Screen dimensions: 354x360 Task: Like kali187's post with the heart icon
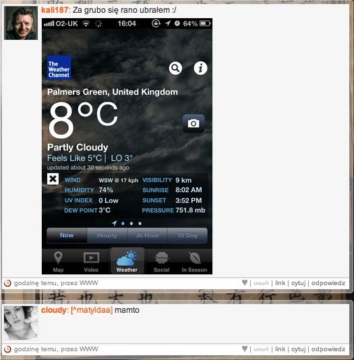pyautogui.click(x=245, y=282)
